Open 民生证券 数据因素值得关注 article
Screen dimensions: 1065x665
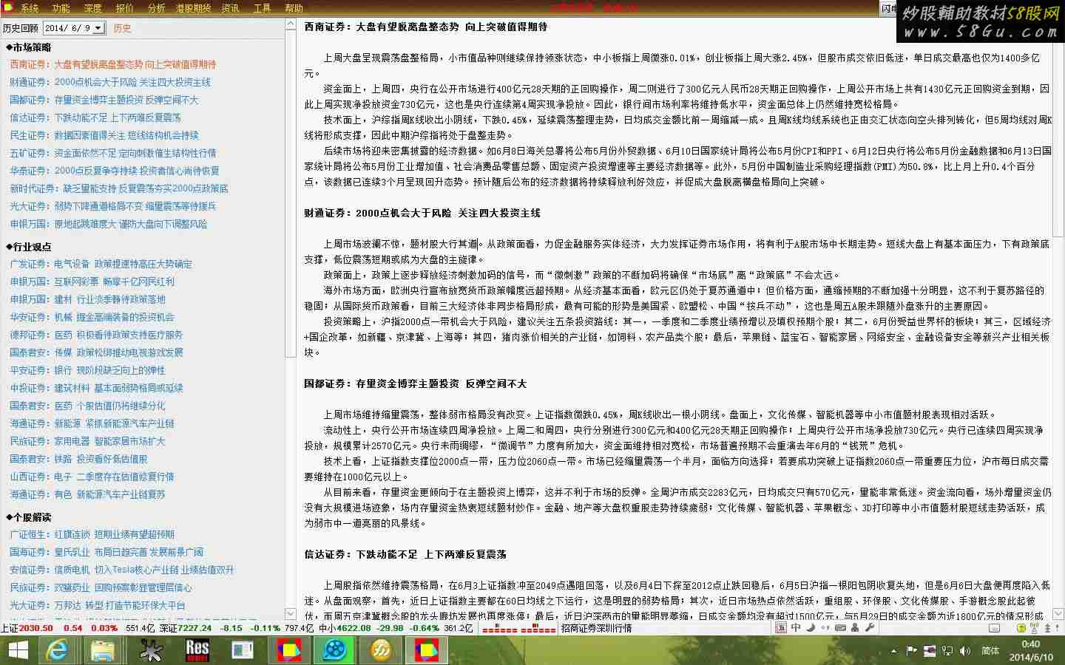point(104,135)
